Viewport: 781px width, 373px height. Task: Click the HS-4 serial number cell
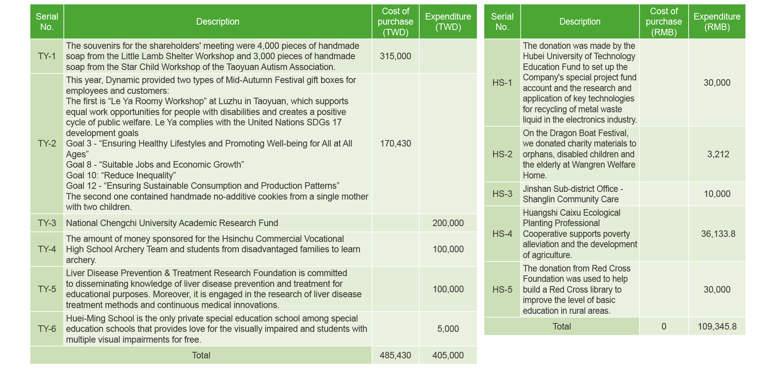[502, 234]
